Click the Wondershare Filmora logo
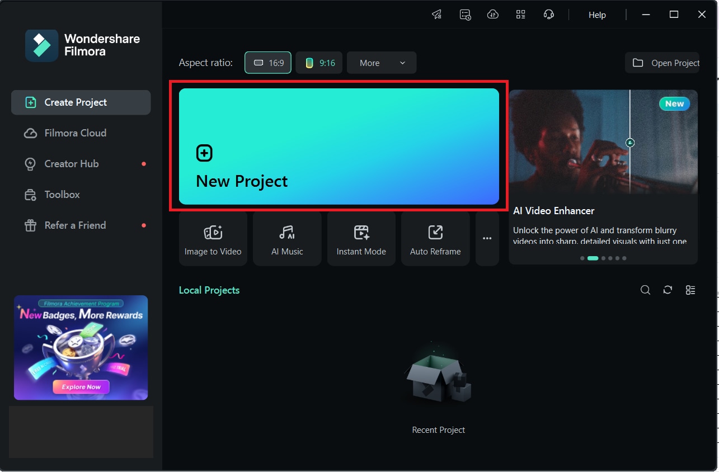Image resolution: width=719 pixels, height=472 pixels. tap(83, 45)
